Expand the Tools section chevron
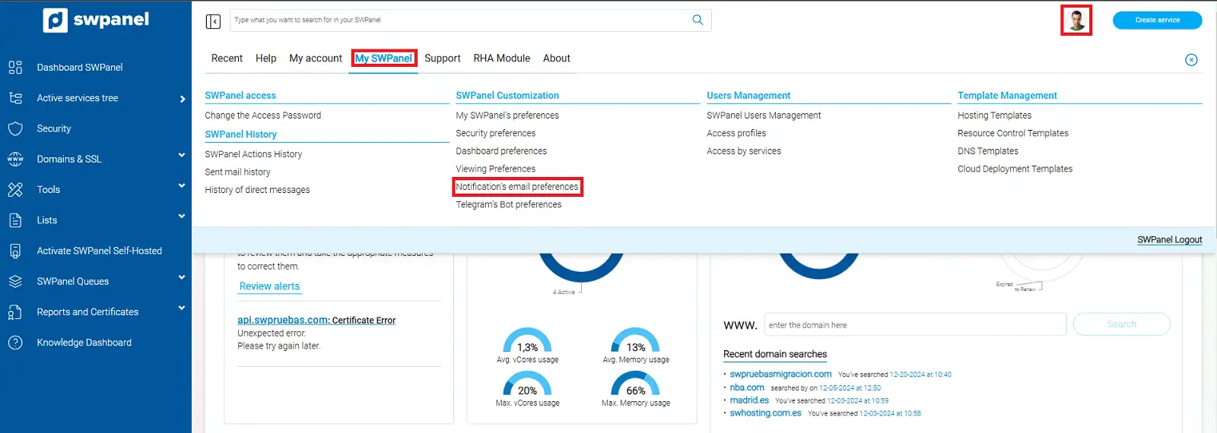The image size is (1217, 433). [x=182, y=186]
